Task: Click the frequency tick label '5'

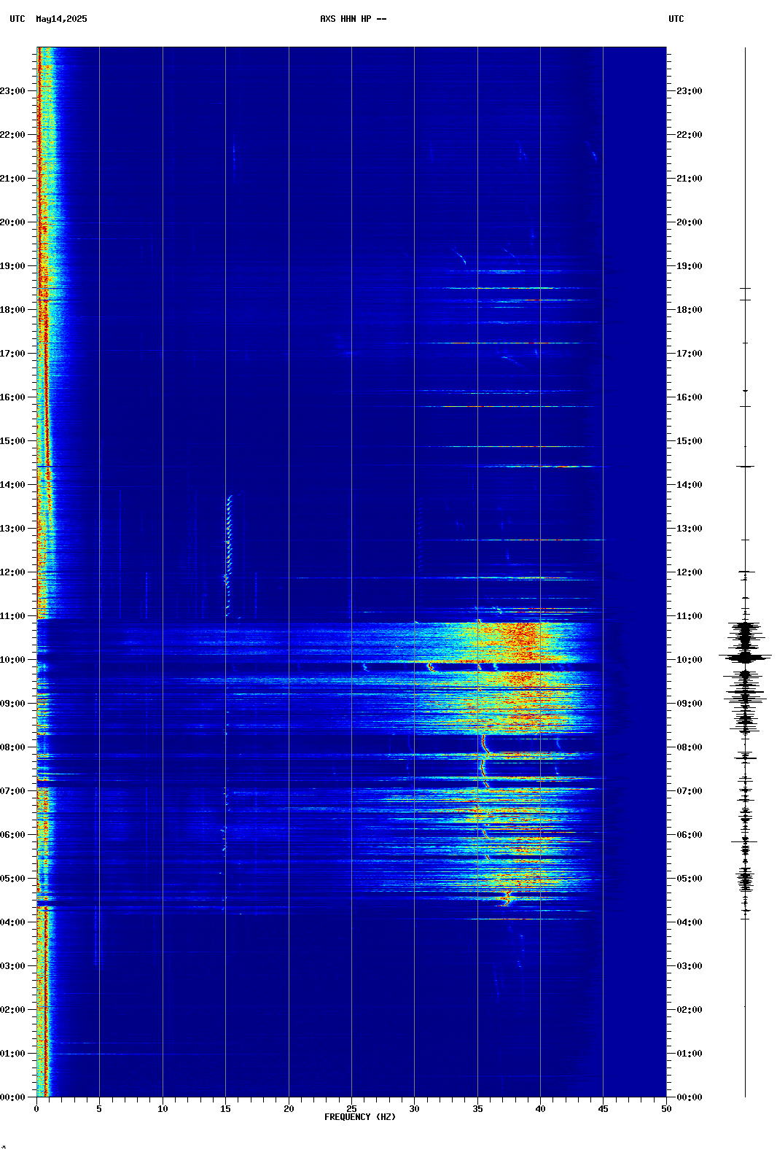Action: 99,1109
